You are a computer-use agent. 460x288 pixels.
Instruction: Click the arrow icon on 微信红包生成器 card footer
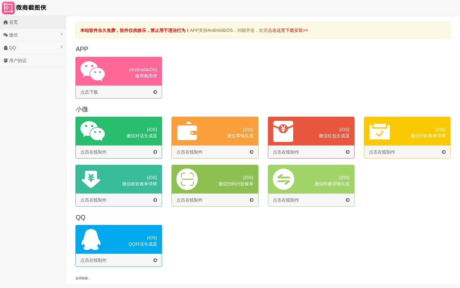[x=348, y=152]
